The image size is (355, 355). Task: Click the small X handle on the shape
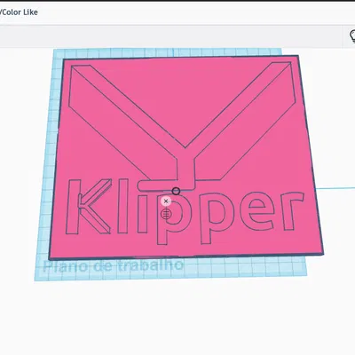(x=166, y=201)
